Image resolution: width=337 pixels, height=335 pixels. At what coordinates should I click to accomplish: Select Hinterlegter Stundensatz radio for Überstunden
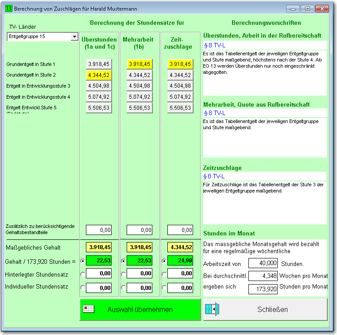tap(83, 274)
